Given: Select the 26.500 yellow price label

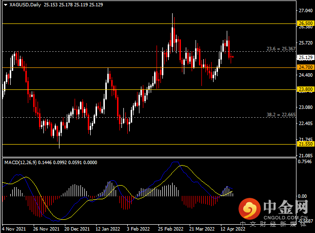Looking at the screenshot, I should [x=305, y=23].
